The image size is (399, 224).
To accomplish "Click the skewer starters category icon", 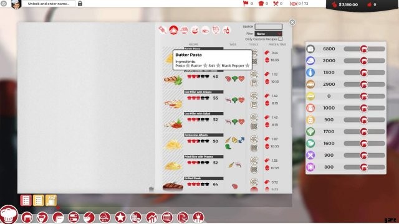I will (162, 30).
